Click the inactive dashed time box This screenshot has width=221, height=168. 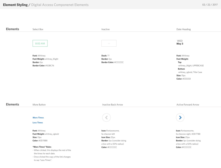pos(109,43)
